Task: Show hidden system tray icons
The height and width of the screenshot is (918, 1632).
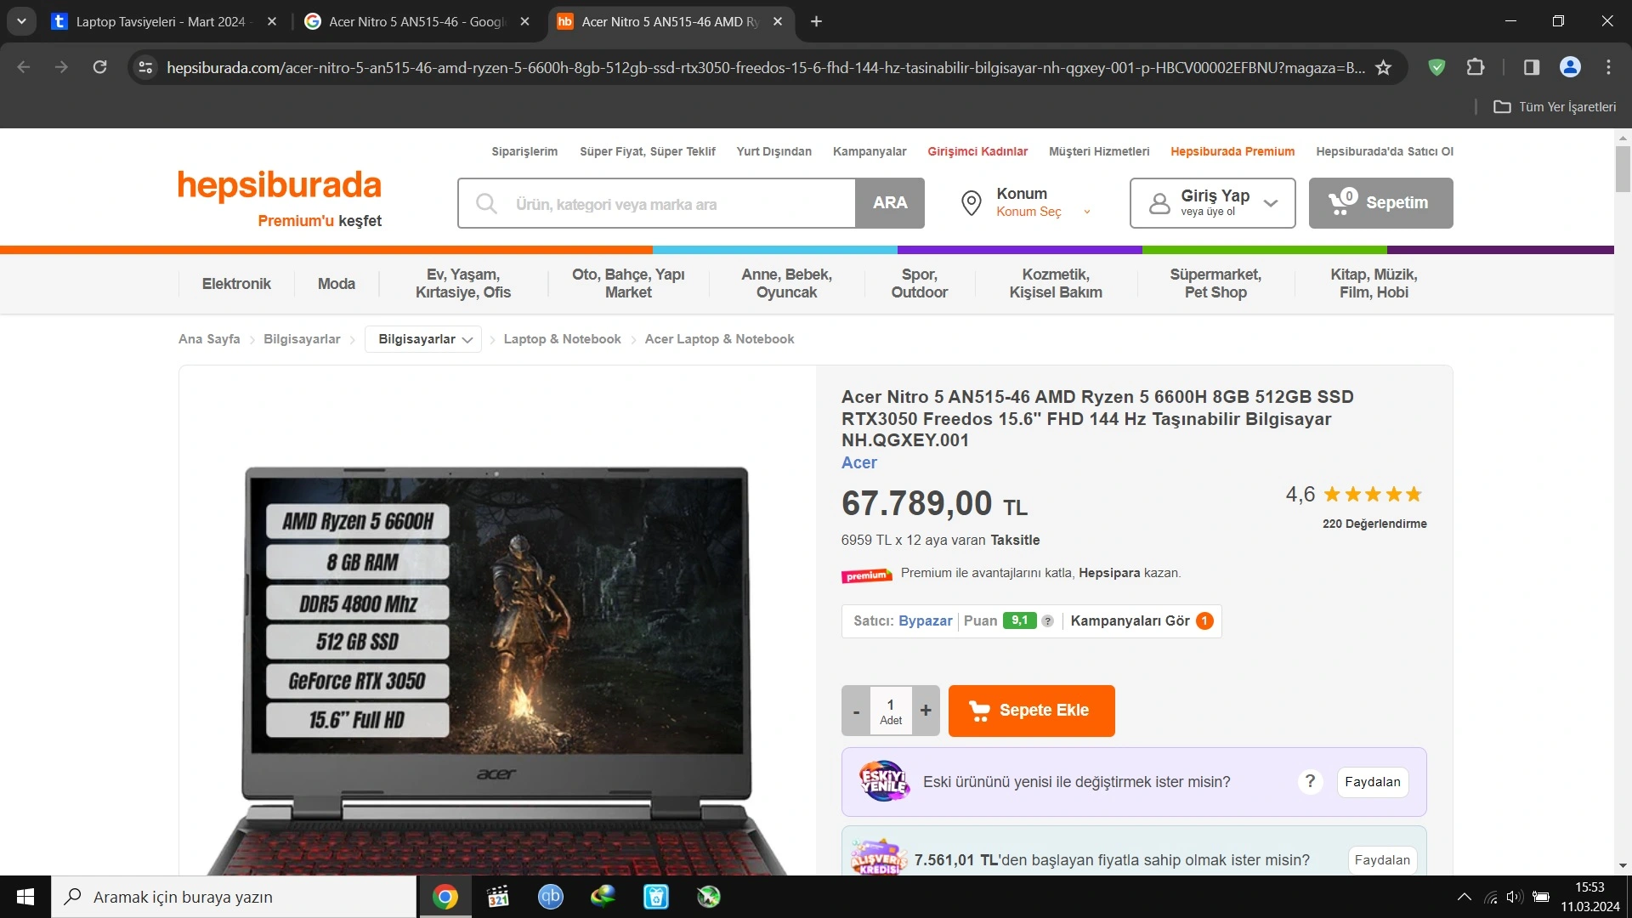Action: (1464, 897)
